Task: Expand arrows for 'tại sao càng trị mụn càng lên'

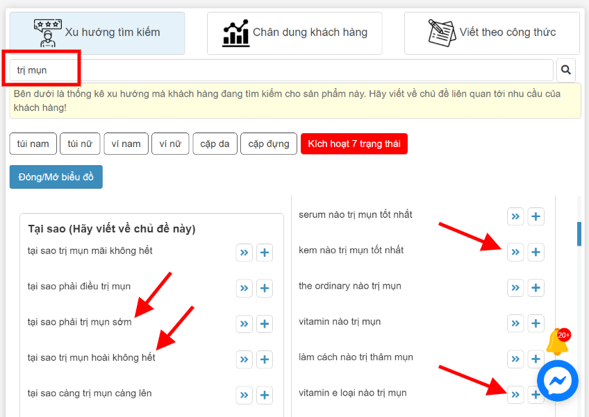Action: click(x=244, y=395)
